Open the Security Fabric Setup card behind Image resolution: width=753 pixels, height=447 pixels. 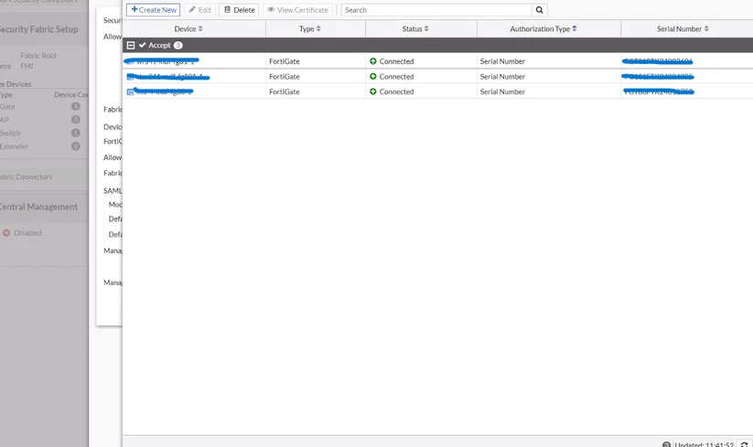pyautogui.click(x=38, y=29)
